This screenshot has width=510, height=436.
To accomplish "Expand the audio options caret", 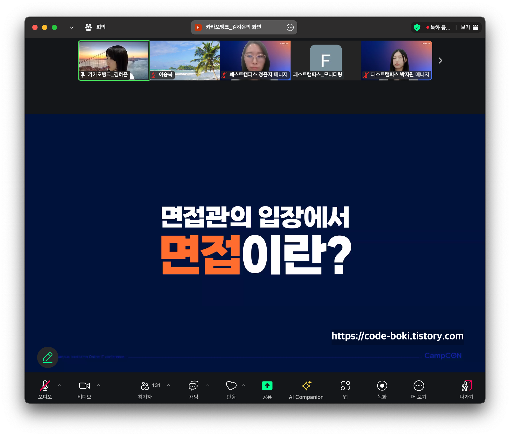I will coord(59,385).
